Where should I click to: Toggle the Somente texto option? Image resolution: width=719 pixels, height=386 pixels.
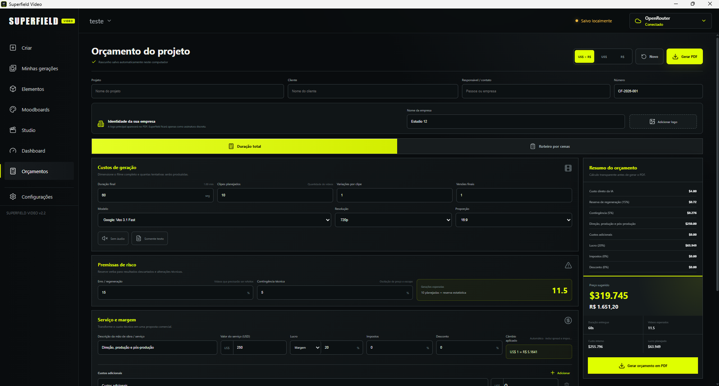pos(150,238)
